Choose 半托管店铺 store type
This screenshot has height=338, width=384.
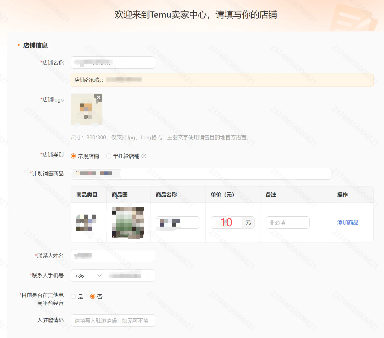pyautogui.click(x=109, y=156)
